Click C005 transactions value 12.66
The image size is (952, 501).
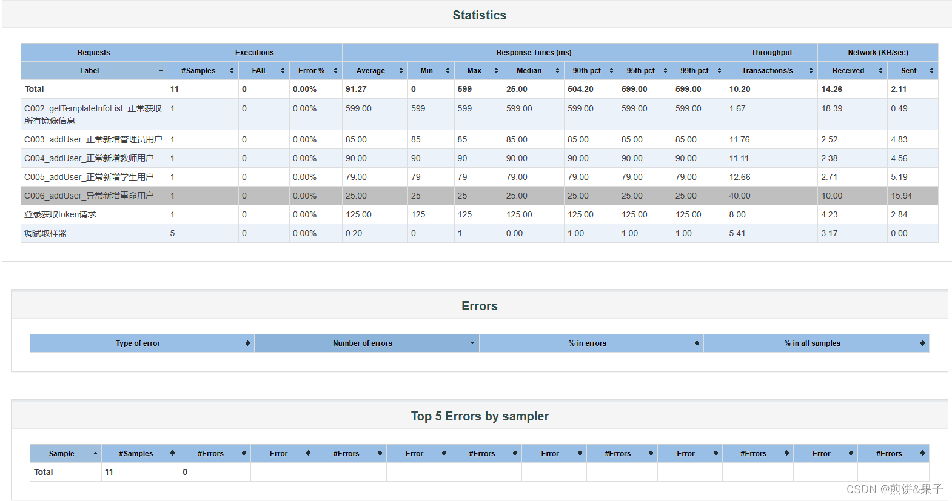(x=740, y=177)
